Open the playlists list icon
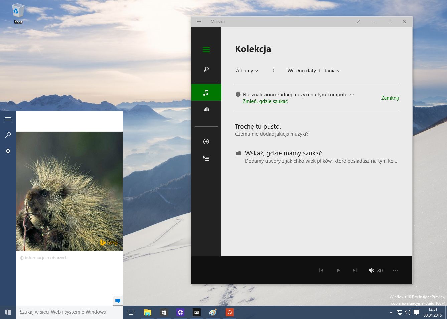This screenshot has width=447, height=319. tap(206, 158)
